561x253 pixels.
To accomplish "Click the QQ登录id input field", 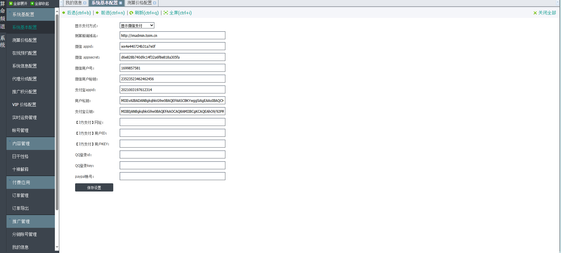I will [173, 155].
